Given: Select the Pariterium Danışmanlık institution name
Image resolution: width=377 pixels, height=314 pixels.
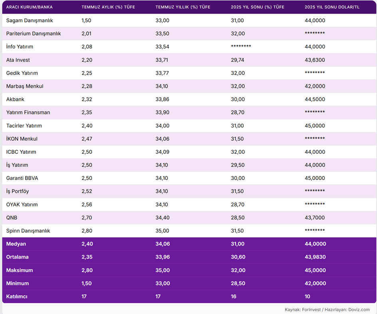Looking at the screenshot, I should point(34,34).
